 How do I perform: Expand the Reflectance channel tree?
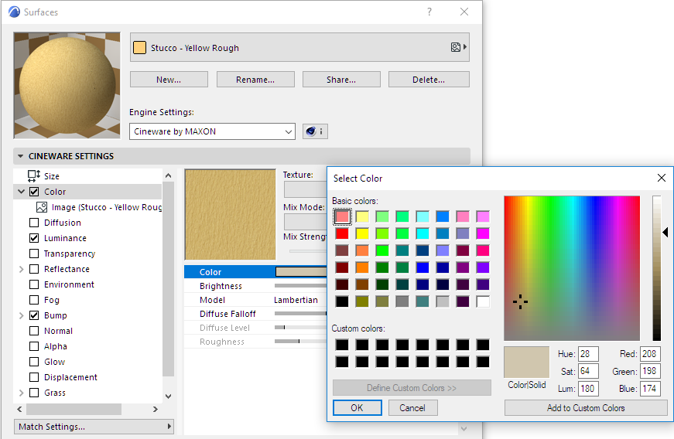point(21,269)
